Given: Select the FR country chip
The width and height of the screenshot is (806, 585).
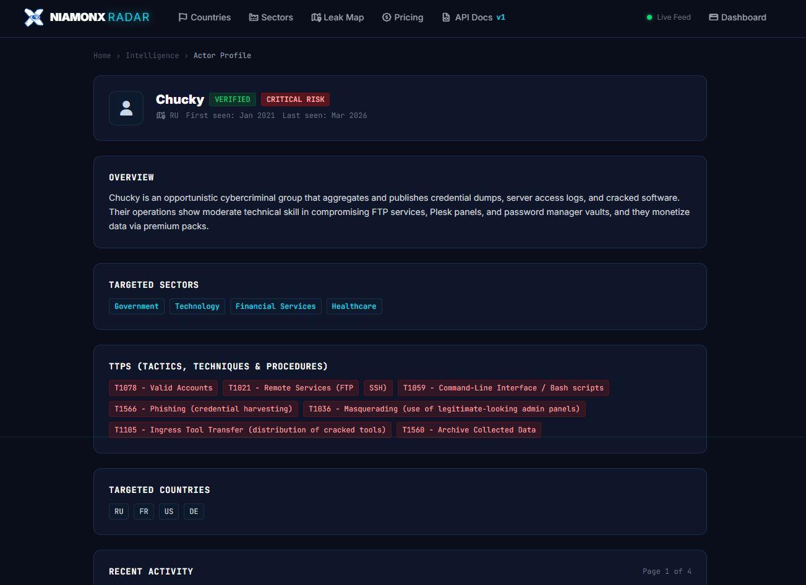Looking at the screenshot, I should [x=144, y=511].
